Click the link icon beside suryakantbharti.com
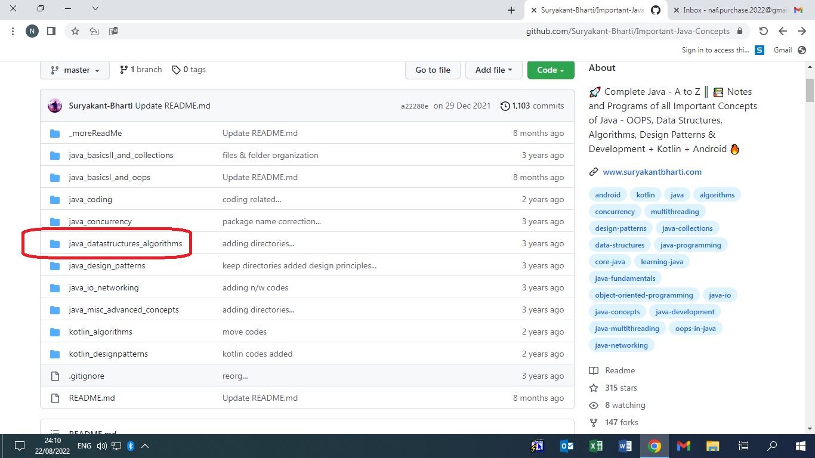The image size is (815, 458). pyautogui.click(x=594, y=171)
